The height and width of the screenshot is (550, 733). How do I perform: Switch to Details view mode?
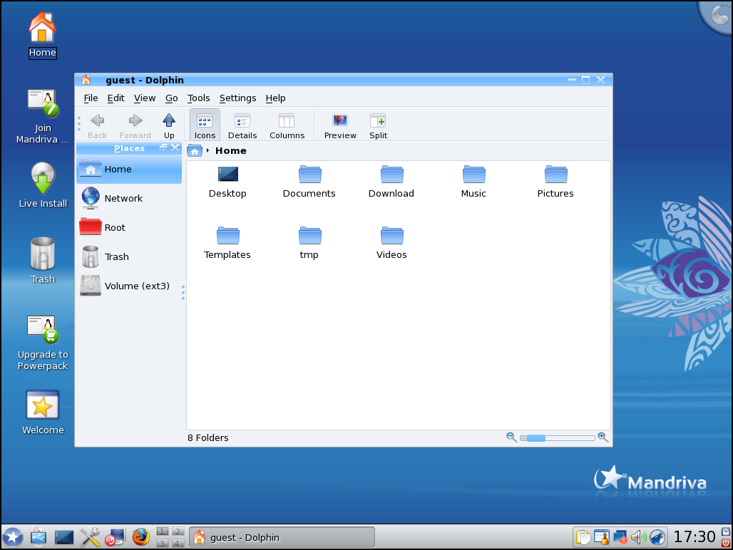242,125
